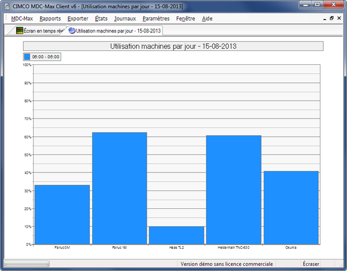
Task: Click the Fanuc0M axis label
Action: [62, 248]
